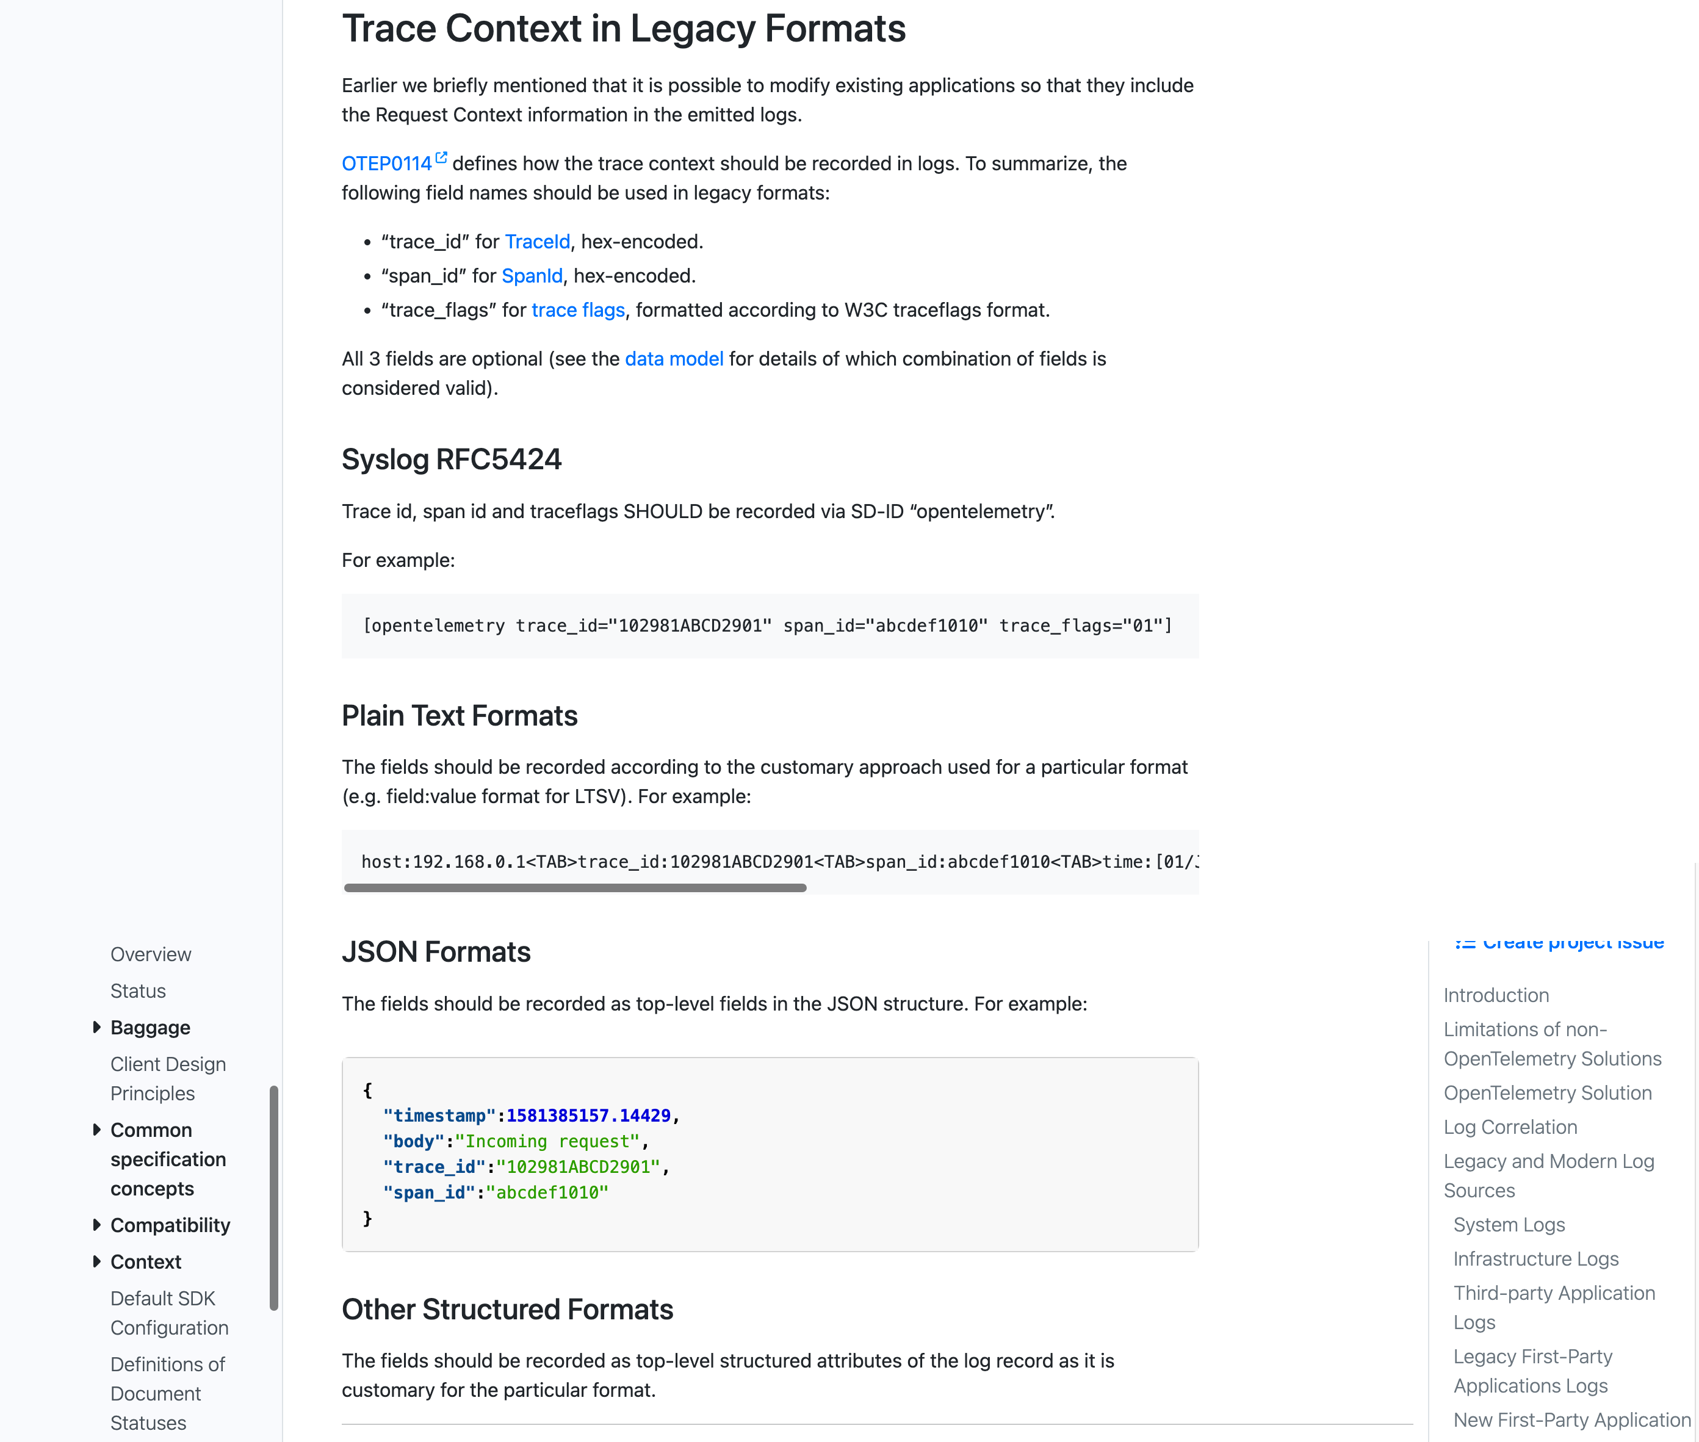Viewport: 1699px width, 1442px height.
Task: Open the Log Correlation section
Action: click(x=1510, y=1127)
